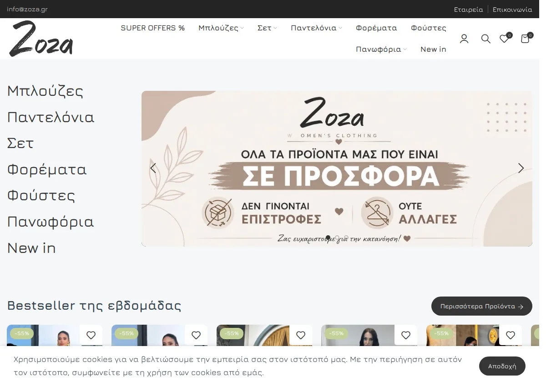Select the second carousel dot
The image size is (546, 386).
click(x=337, y=238)
